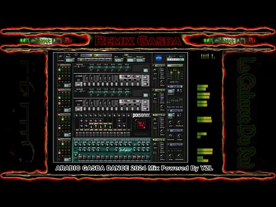
Task: Click the Poisoner logo text
Action: pyautogui.click(x=141, y=116)
